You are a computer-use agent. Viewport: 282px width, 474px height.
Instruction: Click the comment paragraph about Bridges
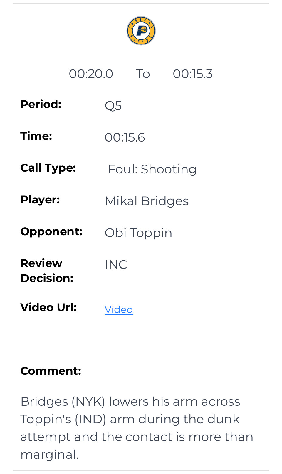(137, 428)
